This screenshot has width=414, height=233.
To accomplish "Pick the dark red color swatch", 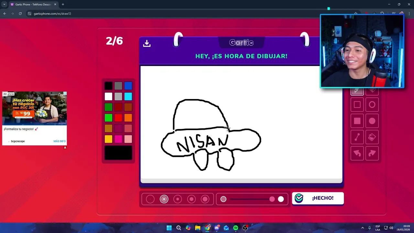I will tap(118, 107).
